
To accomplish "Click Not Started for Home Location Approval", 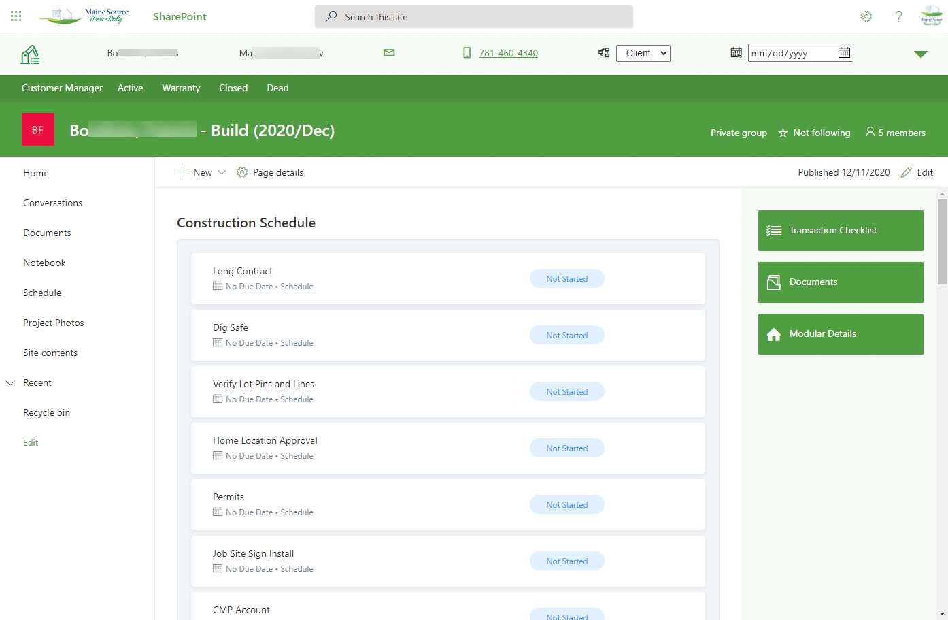I will click(567, 448).
